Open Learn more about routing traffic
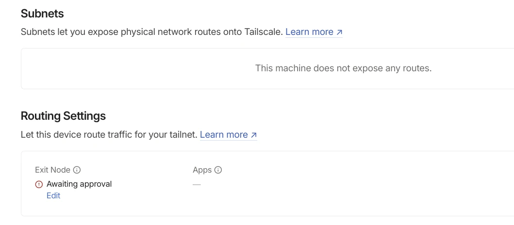This screenshot has height=225, width=514. [224, 135]
